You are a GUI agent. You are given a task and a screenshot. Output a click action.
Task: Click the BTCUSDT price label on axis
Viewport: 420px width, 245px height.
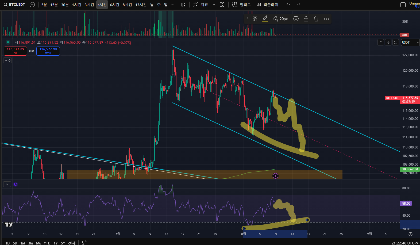[392, 98]
